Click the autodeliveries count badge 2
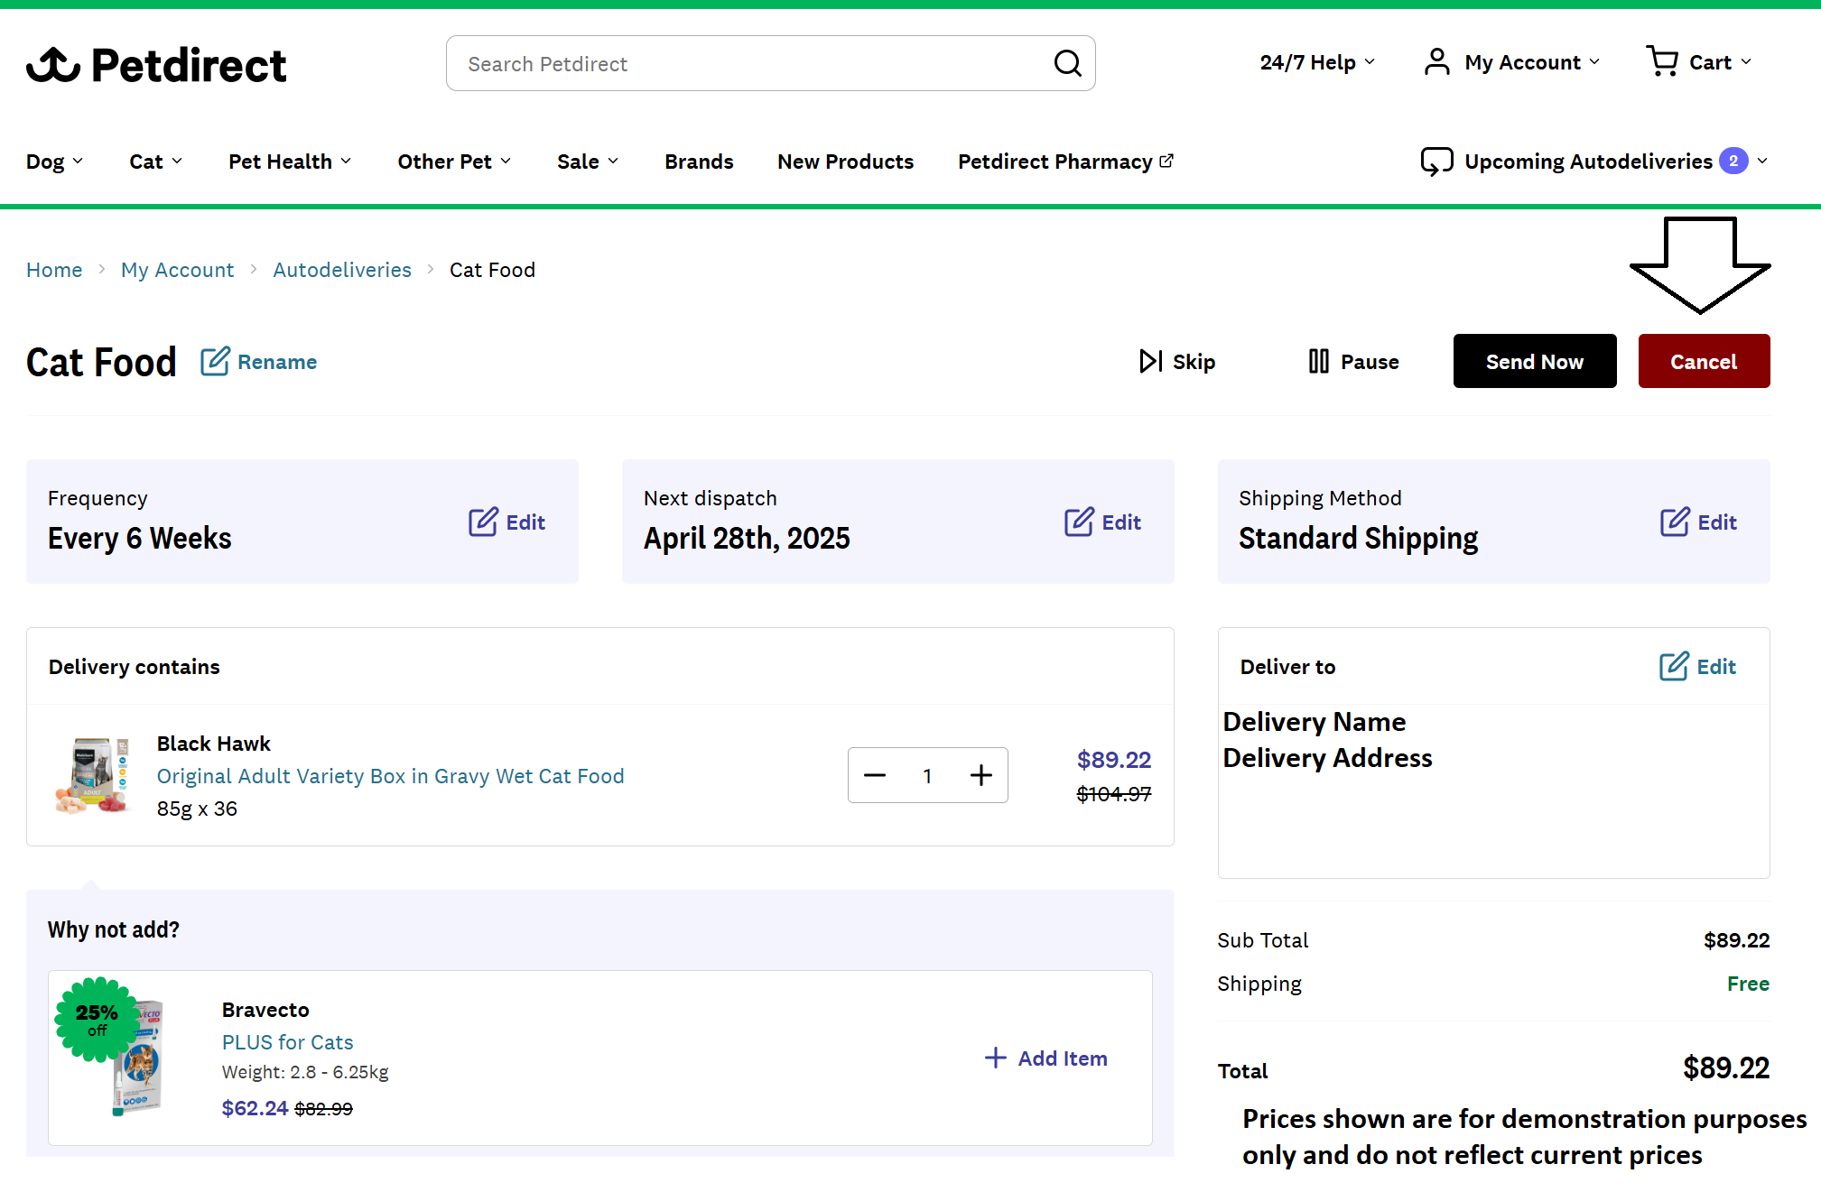 pos(1733,161)
